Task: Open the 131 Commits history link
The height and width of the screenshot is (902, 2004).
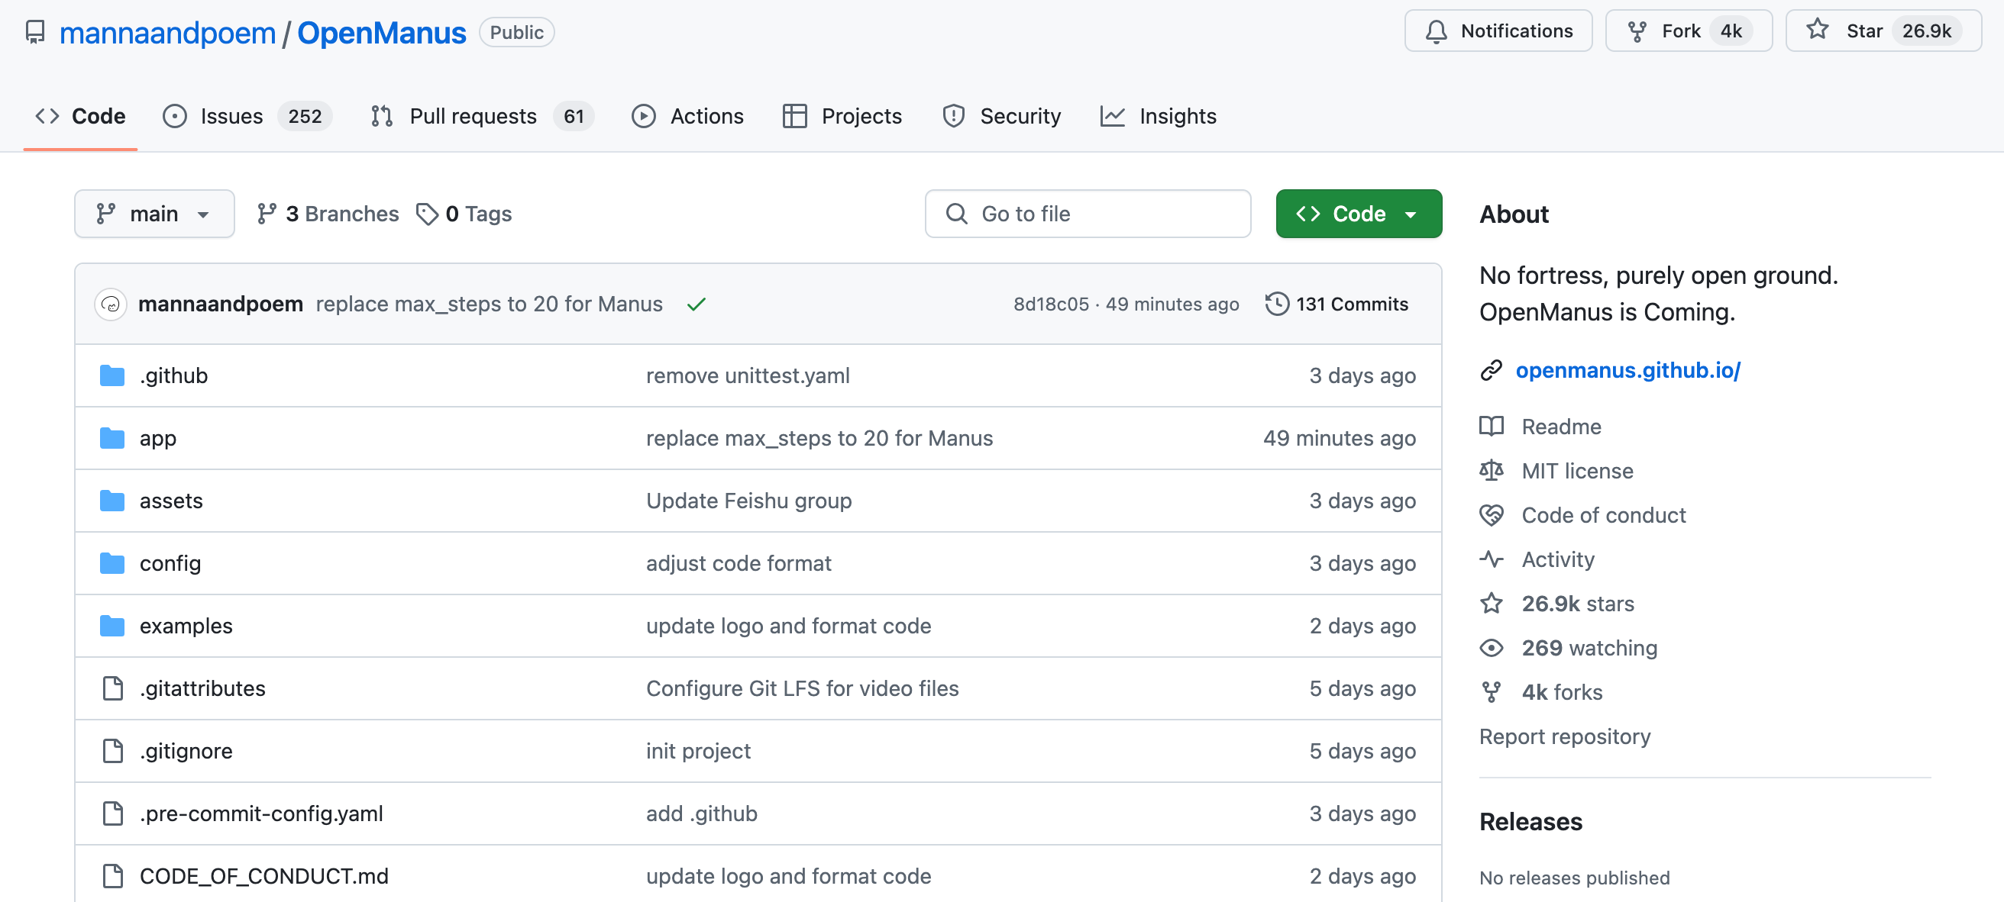Action: pyautogui.click(x=1337, y=304)
